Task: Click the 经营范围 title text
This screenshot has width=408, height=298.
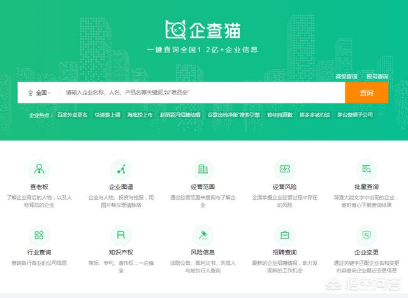Action: point(203,187)
